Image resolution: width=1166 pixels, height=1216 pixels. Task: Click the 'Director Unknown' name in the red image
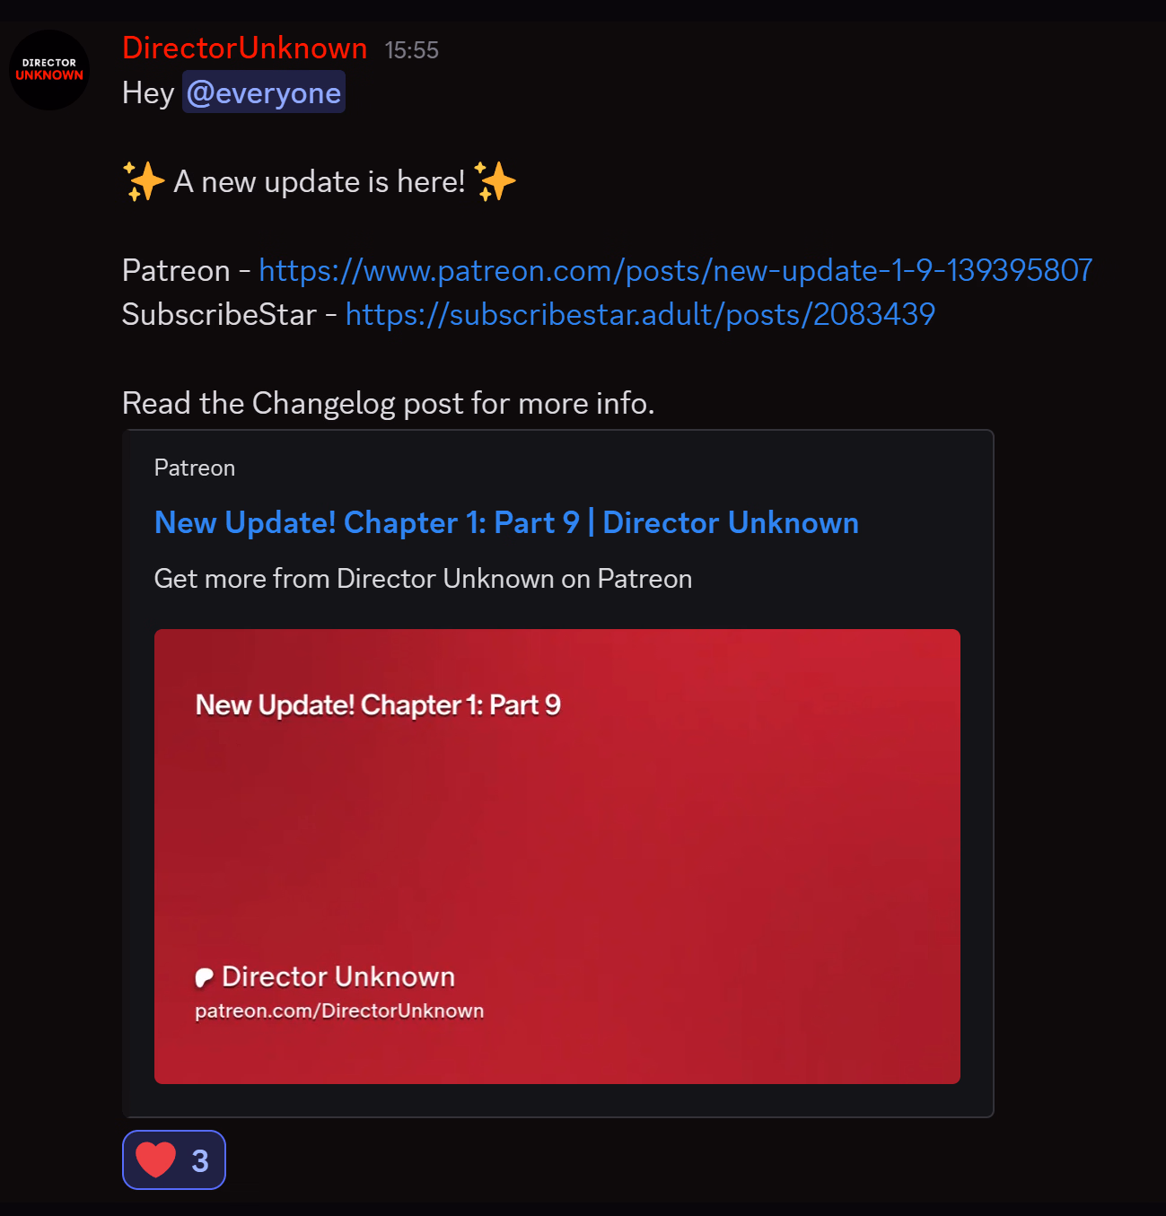point(338,976)
